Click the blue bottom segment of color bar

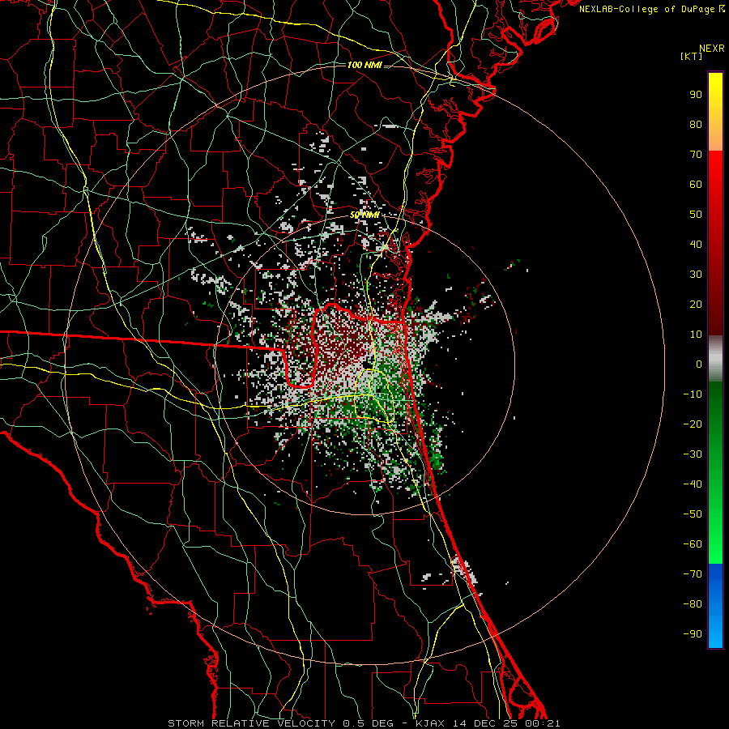715,606
